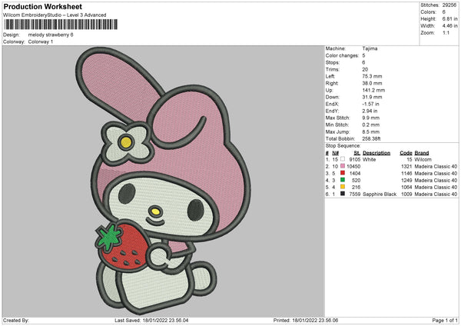The width and height of the screenshot is (461, 326).
Task: Click the Max Stitch value '9.9 mm'
Action: [371, 118]
